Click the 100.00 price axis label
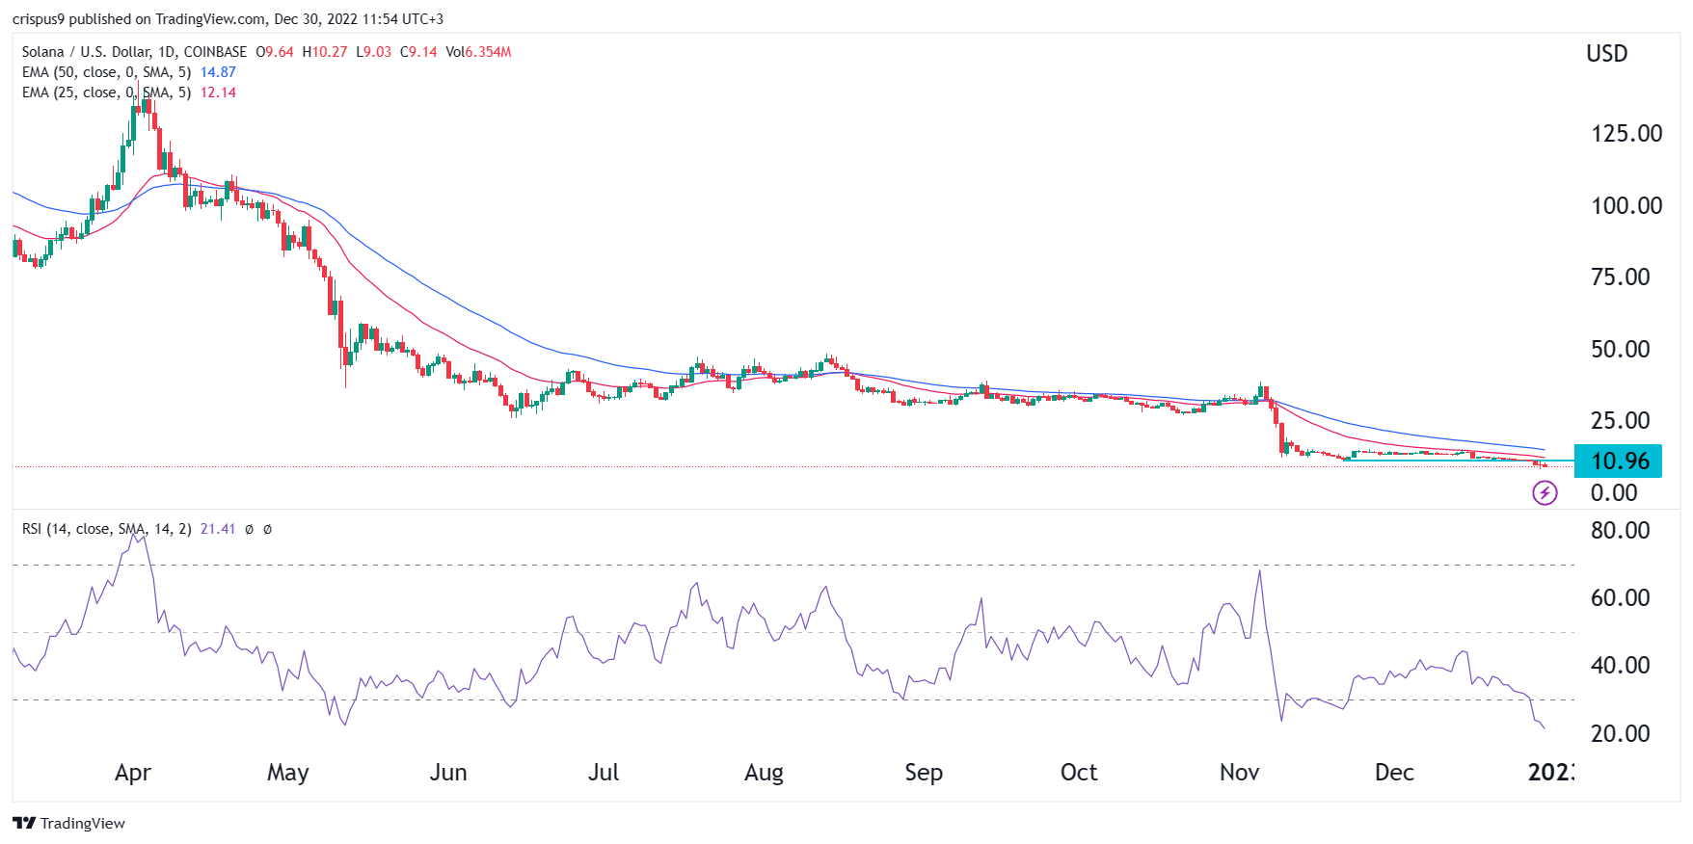1693x844 pixels. pos(1626,205)
